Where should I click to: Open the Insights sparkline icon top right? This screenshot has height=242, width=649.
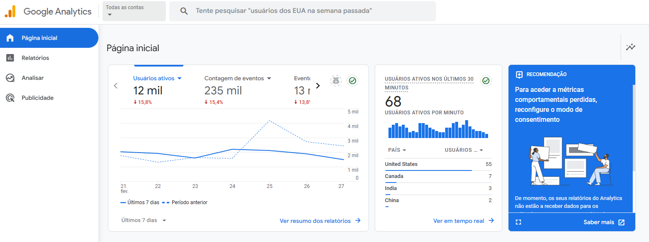click(x=630, y=47)
